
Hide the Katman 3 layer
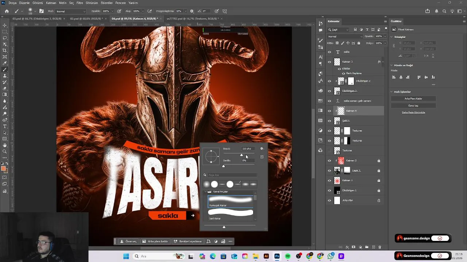click(x=329, y=62)
